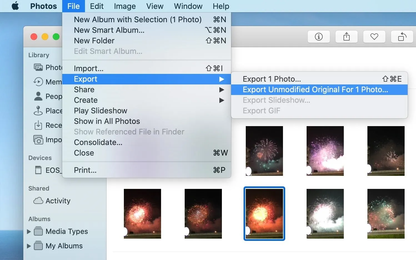Choose Consolidate... menu item
Screen dimensions: 416x260
click(x=147, y=142)
